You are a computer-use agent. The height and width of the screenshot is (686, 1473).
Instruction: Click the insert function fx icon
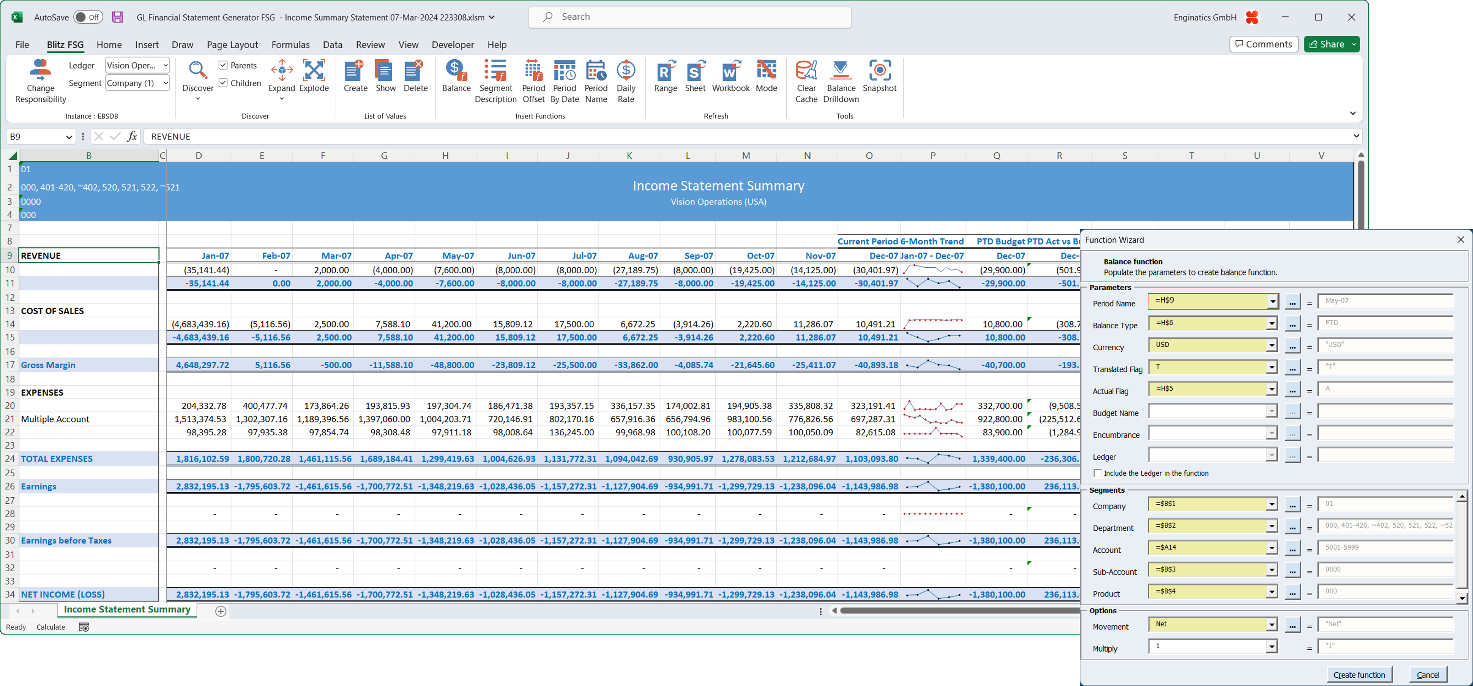point(132,136)
